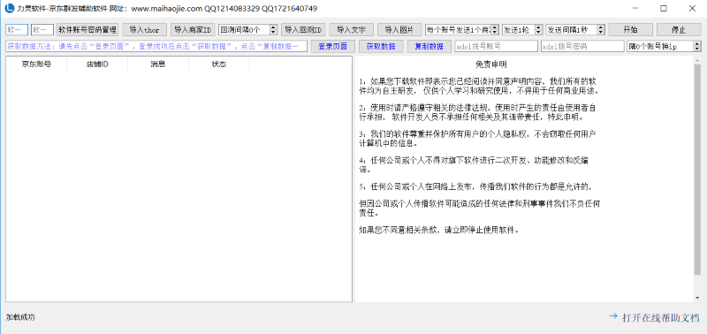Stop sending with the 停止 button
Screen dimensions: 707x334
click(x=679, y=30)
